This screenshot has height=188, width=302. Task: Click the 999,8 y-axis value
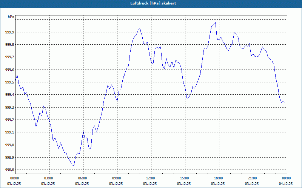[x=10, y=45]
